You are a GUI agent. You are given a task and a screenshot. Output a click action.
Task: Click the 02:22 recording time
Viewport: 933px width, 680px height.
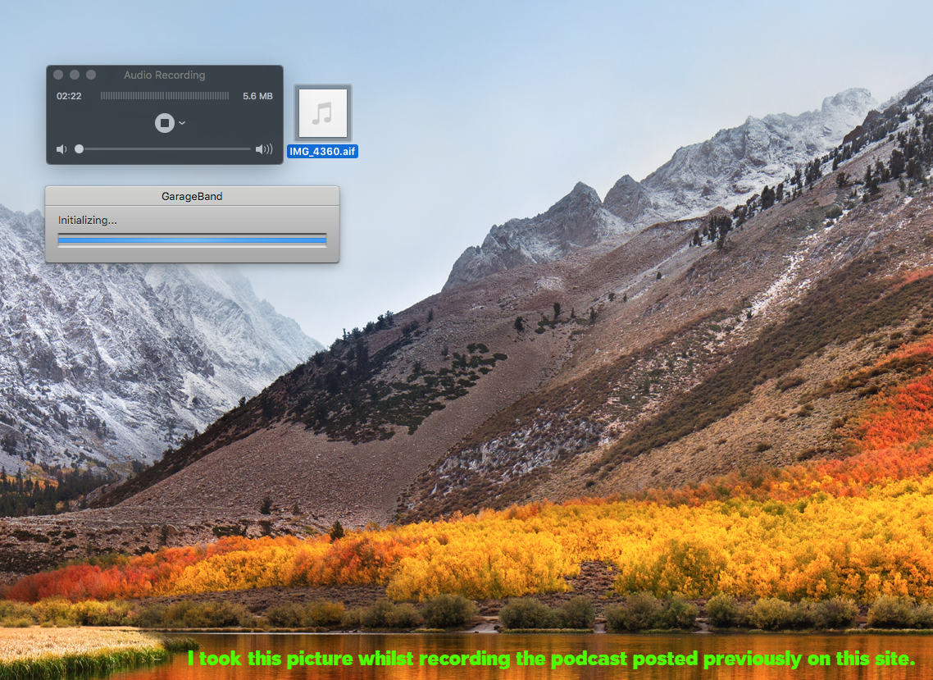click(69, 96)
